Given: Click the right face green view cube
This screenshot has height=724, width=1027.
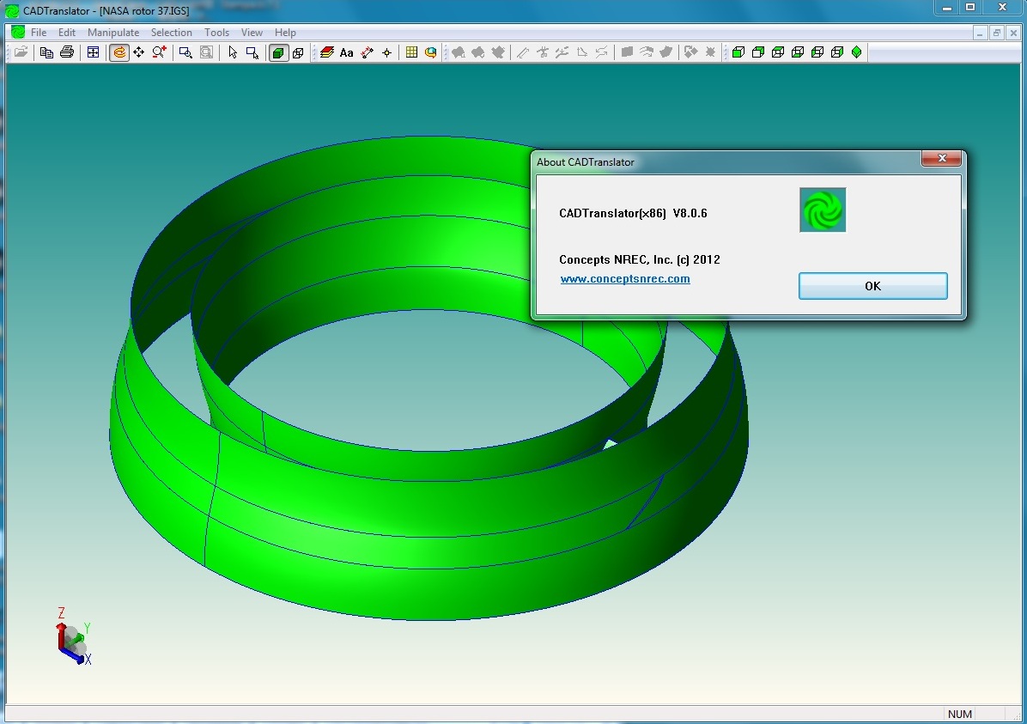Looking at the screenshot, I should 837,52.
